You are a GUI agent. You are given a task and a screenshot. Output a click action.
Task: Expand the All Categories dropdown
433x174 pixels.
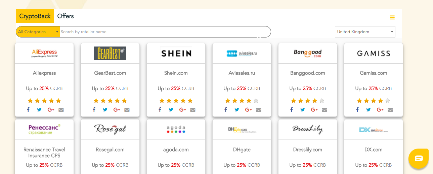[x=38, y=32]
